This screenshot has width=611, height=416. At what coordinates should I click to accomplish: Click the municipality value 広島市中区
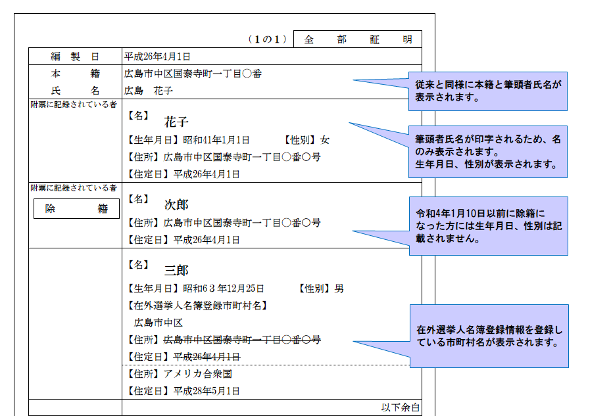(x=159, y=323)
